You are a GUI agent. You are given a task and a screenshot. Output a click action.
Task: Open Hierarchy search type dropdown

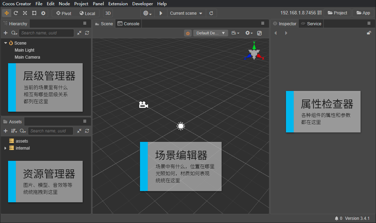14,33
